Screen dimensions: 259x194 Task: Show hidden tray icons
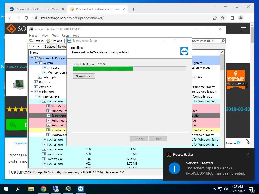point(214,189)
